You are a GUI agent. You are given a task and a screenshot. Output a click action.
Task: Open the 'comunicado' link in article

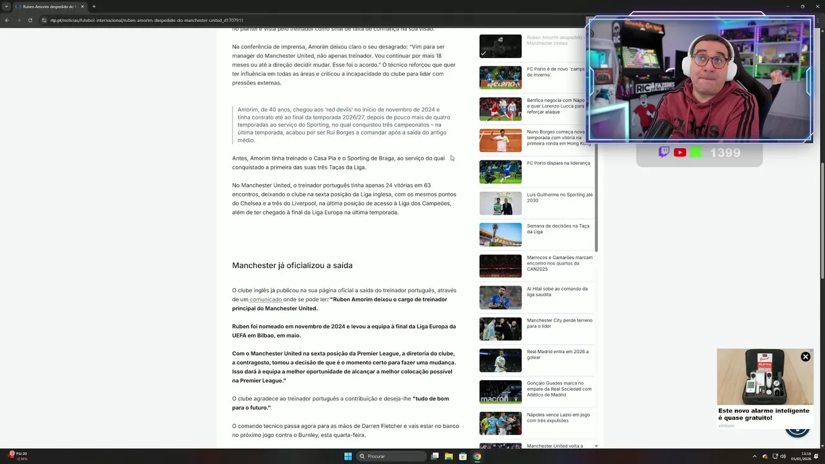tap(266, 300)
